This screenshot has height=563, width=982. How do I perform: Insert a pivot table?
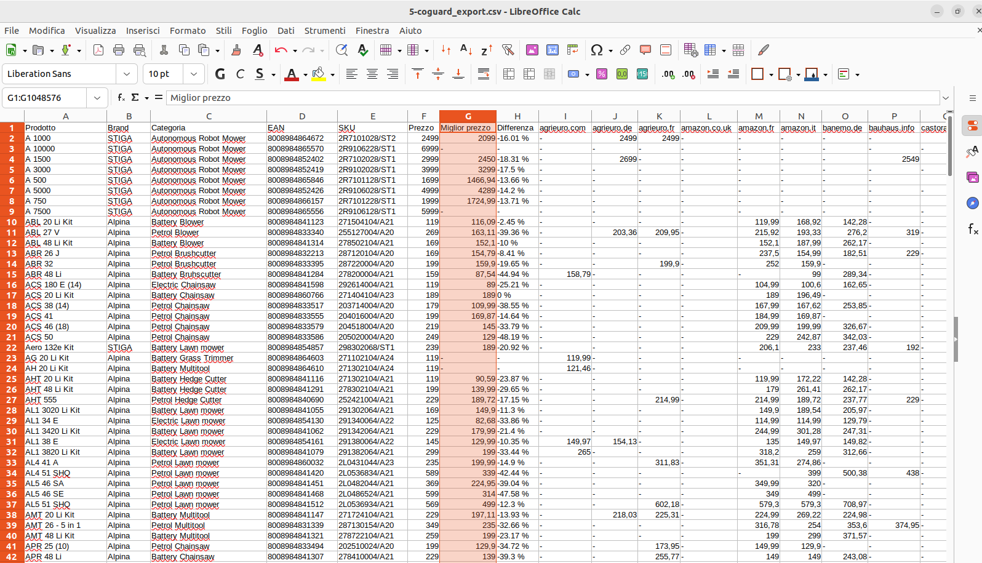pos(573,50)
